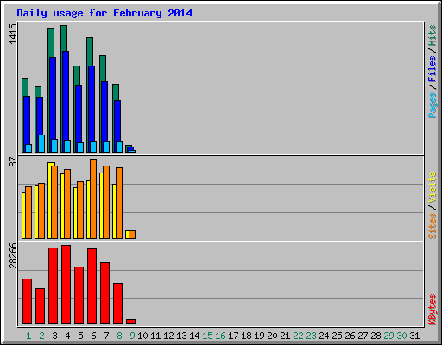
Task: Select the red KBytes bar for day 7
Action: (x=104, y=293)
